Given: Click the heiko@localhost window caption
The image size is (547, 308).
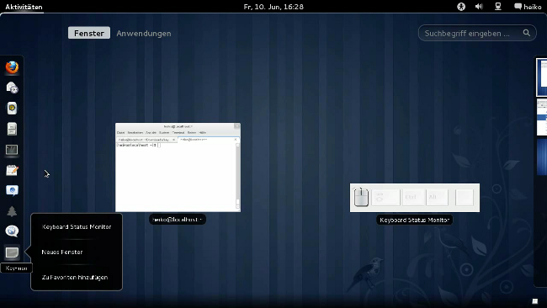Looking at the screenshot, I should (x=178, y=220).
